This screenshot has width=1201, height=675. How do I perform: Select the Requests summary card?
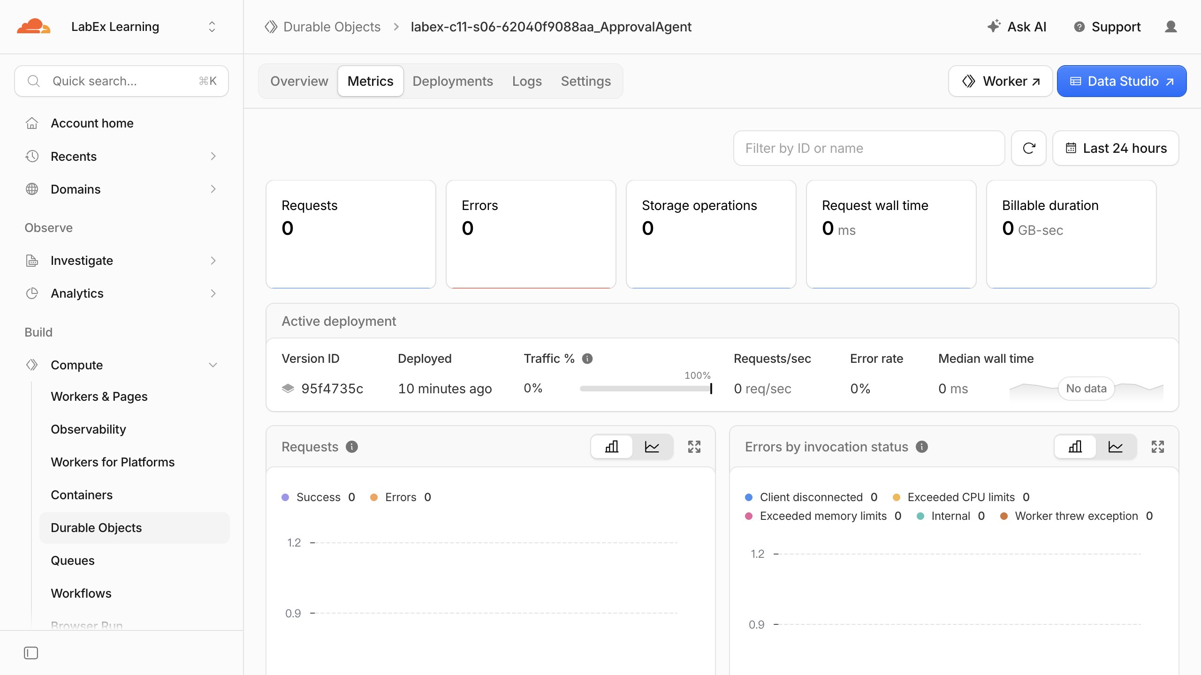(x=351, y=234)
